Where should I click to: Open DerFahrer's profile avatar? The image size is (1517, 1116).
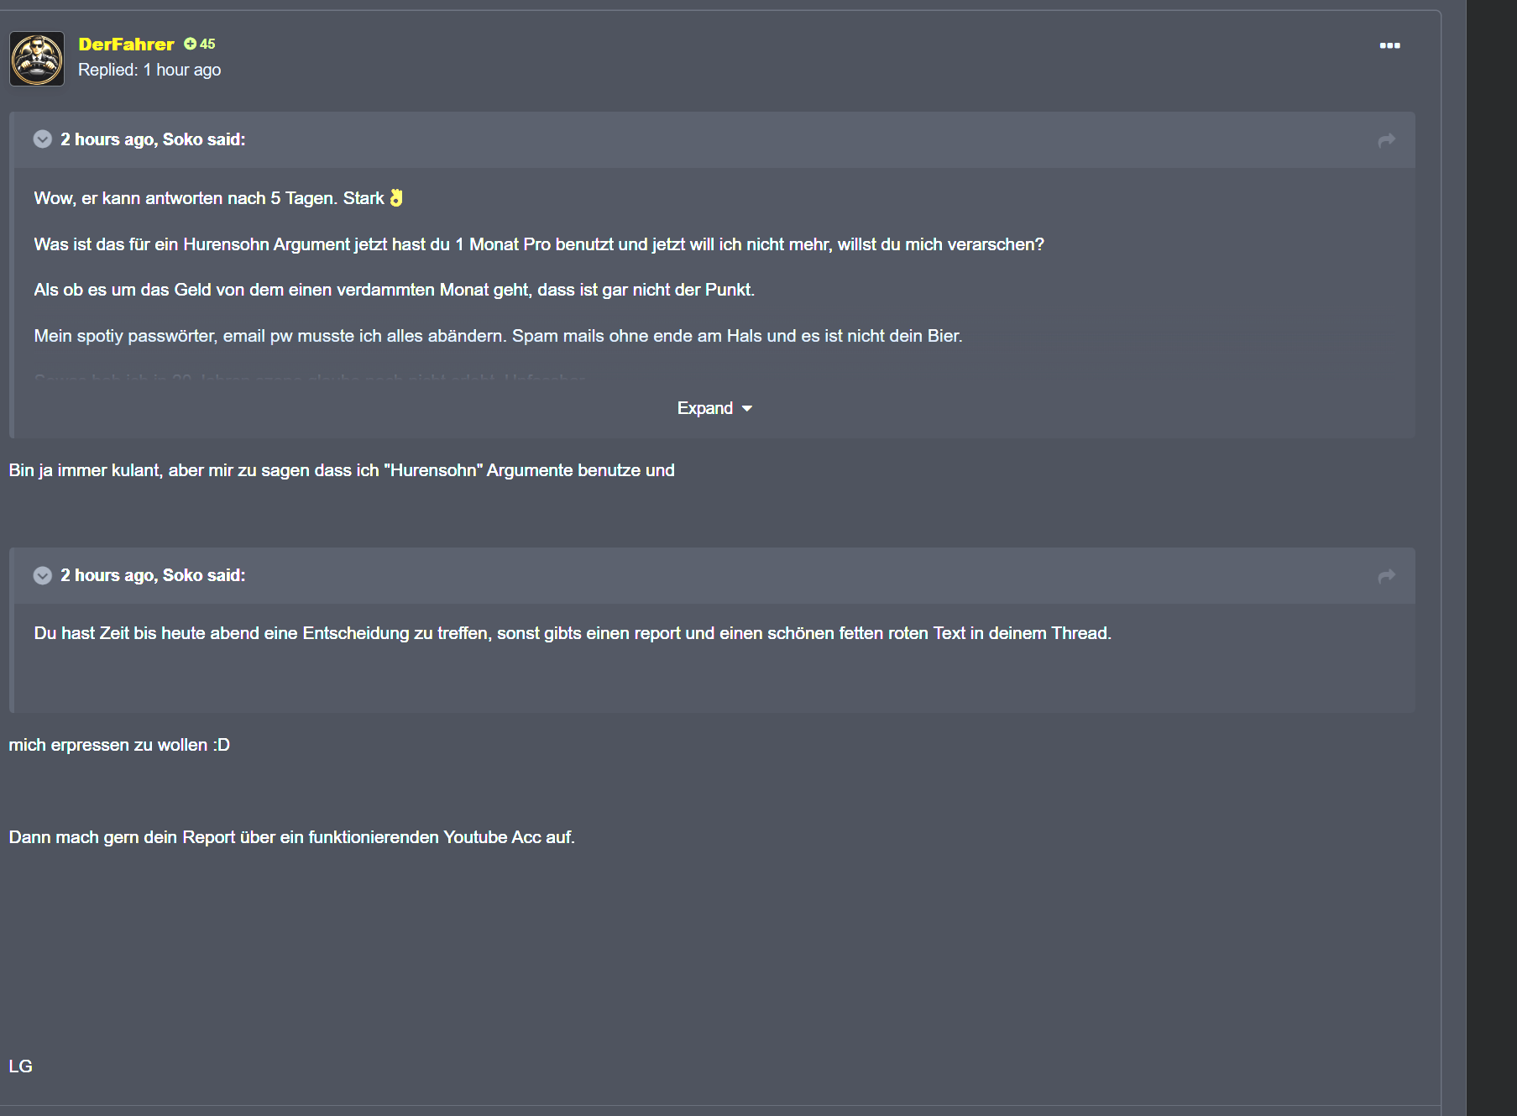tap(37, 59)
